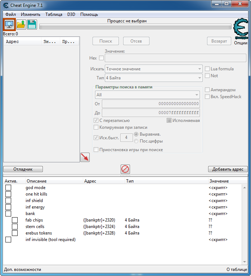Enable Вкл. SpeedHack checkbox

(207, 97)
